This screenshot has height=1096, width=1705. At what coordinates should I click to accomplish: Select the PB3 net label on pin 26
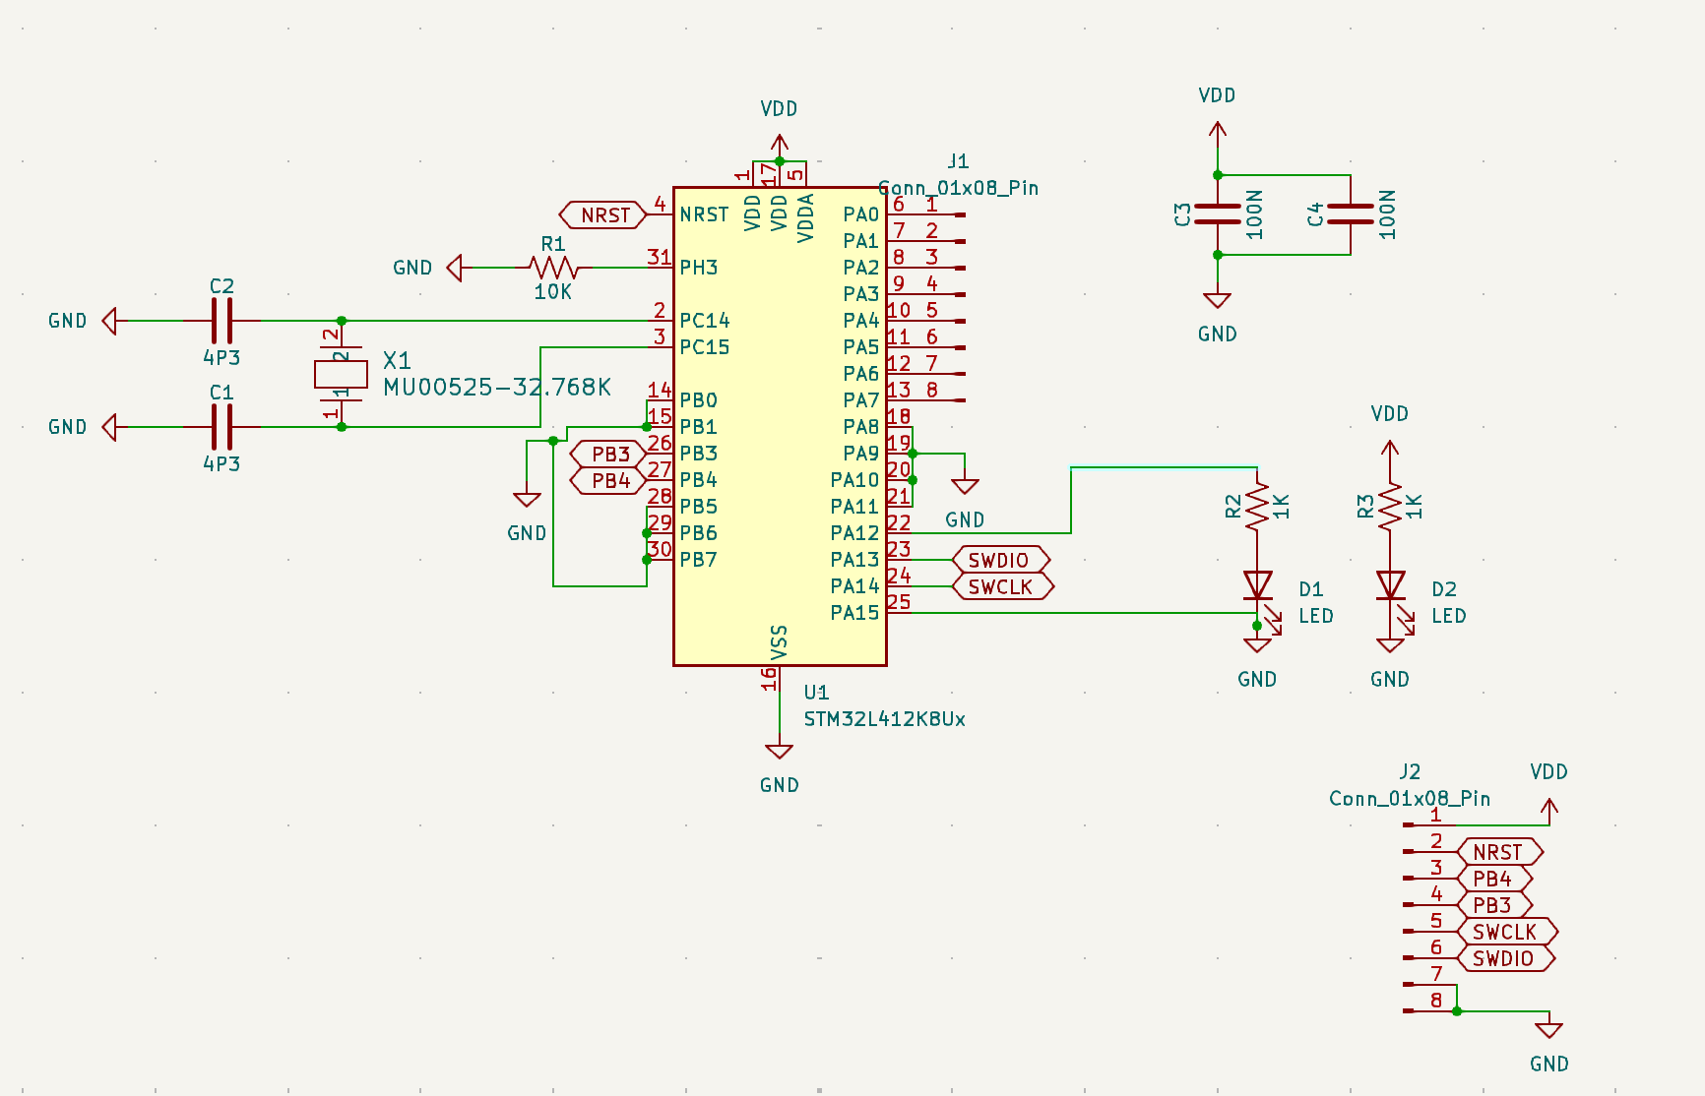(x=610, y=455)
